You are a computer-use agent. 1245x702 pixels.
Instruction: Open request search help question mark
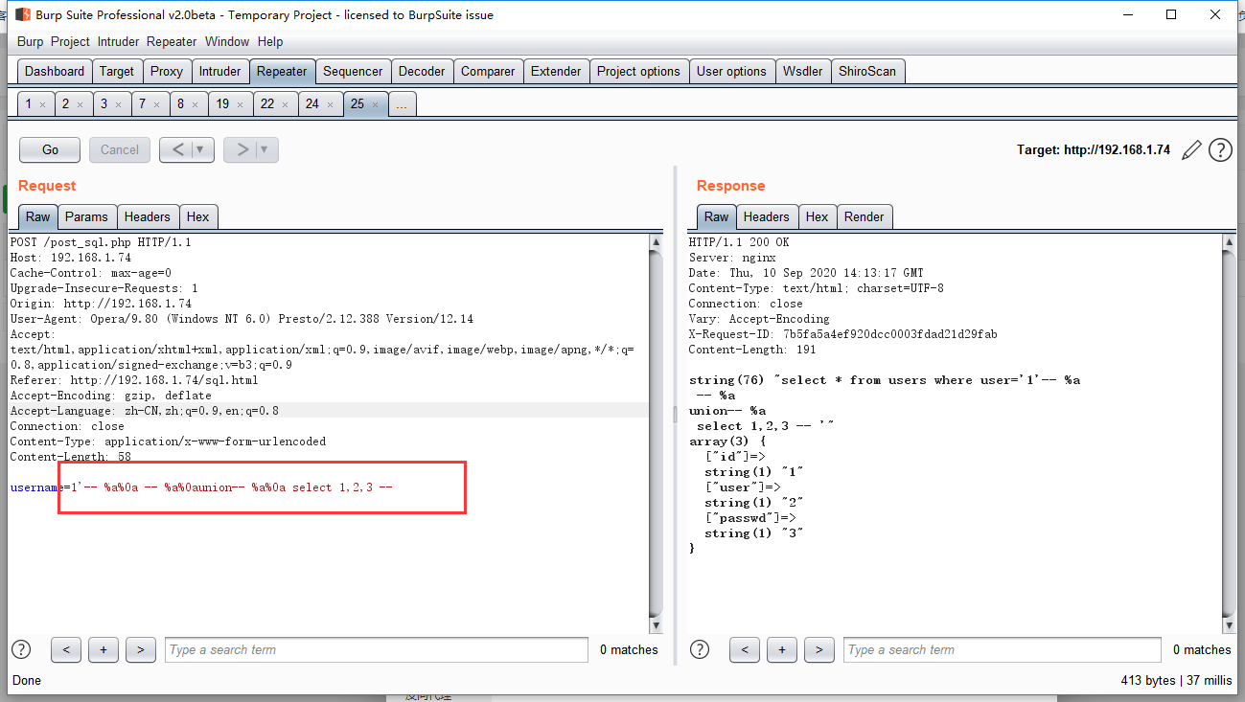point(21,649)
